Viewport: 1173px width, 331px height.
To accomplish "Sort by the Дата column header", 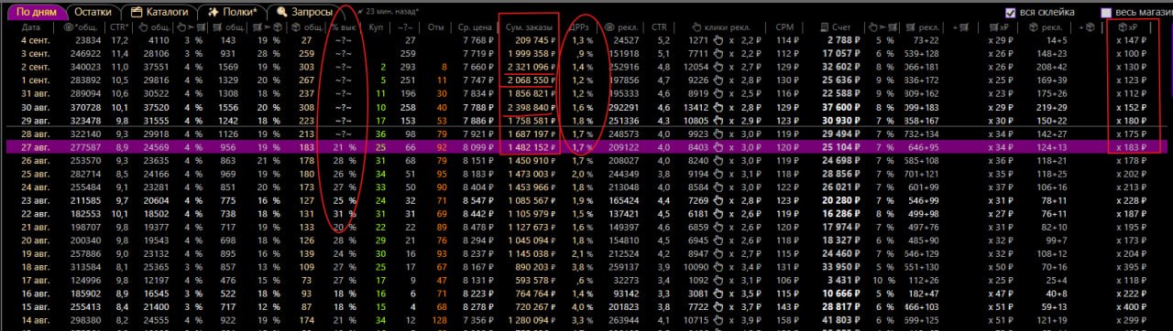I will 31,28.
